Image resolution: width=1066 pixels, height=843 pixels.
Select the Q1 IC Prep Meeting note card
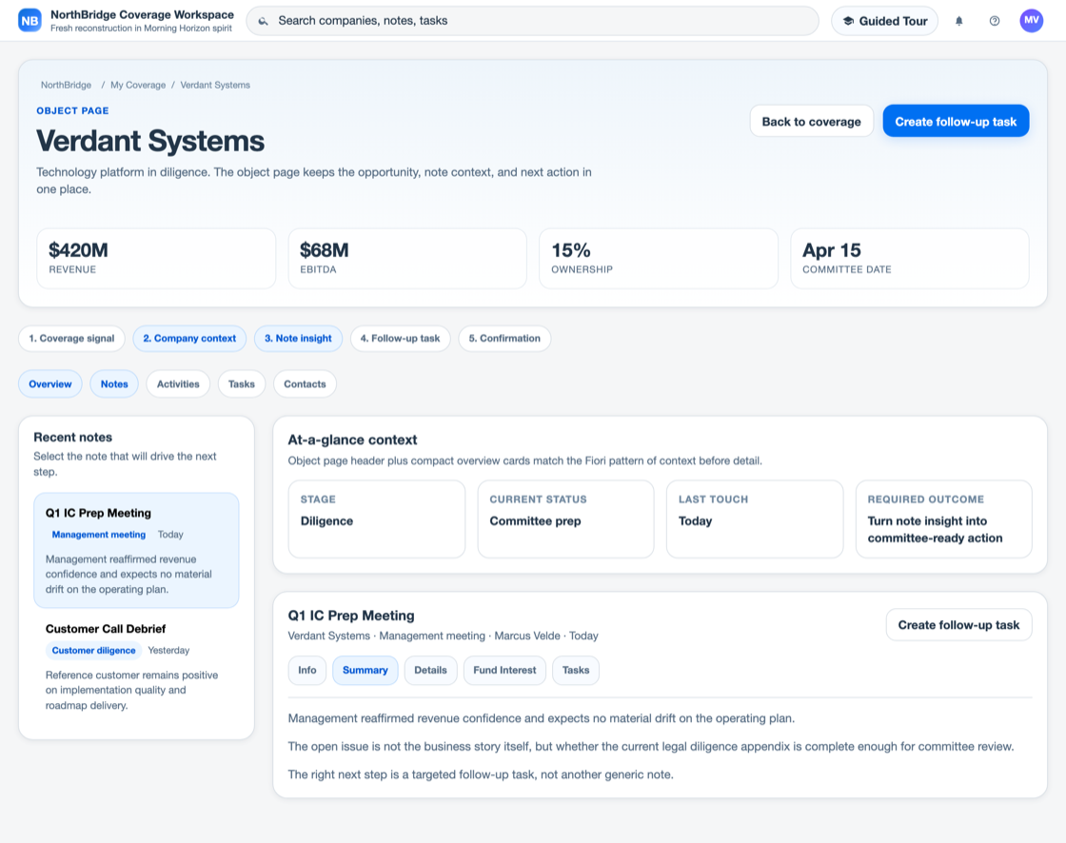136,550
